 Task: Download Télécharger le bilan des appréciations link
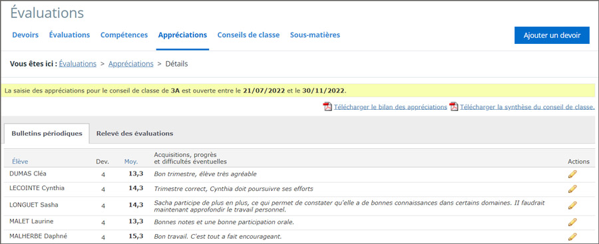coord(391,107)
